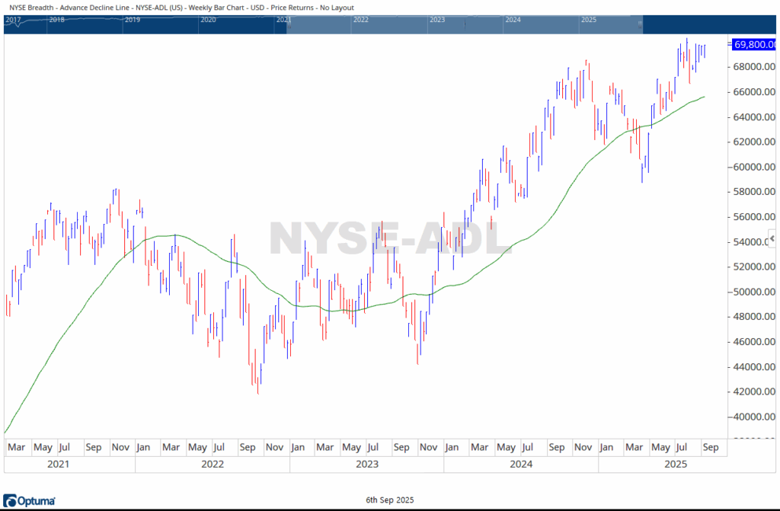Click the NYSE-ADL watermark on chart
Screen dimensions: 780x511
390,238
